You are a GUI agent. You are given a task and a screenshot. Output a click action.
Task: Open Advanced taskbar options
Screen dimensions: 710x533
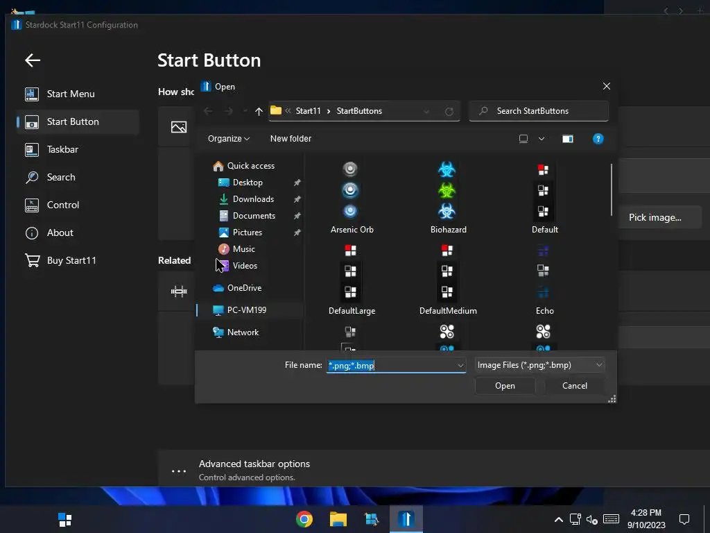tap(254, 464)
